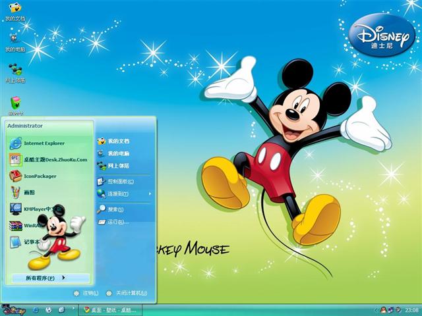Open the 网上邻居 desktop icon
This screenshot has height=316, width=422.
[x=15, y=72]
